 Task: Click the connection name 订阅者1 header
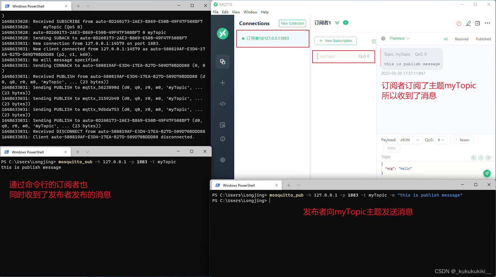[323, 23]
